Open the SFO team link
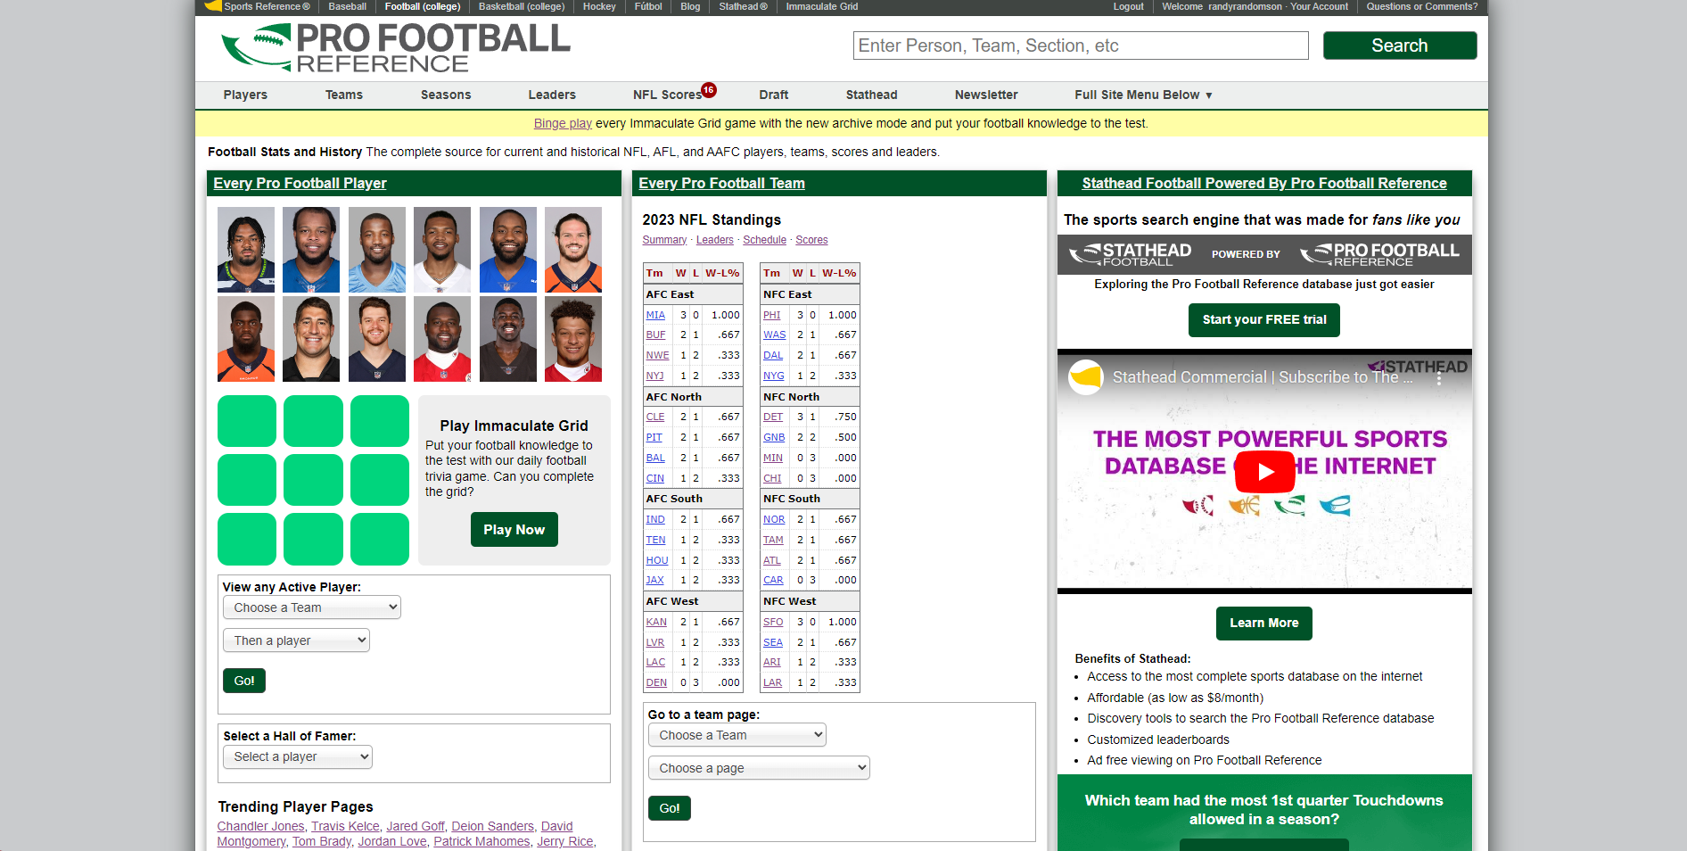The width and height of the screenshot is (1687, 851). pos(773,622)
